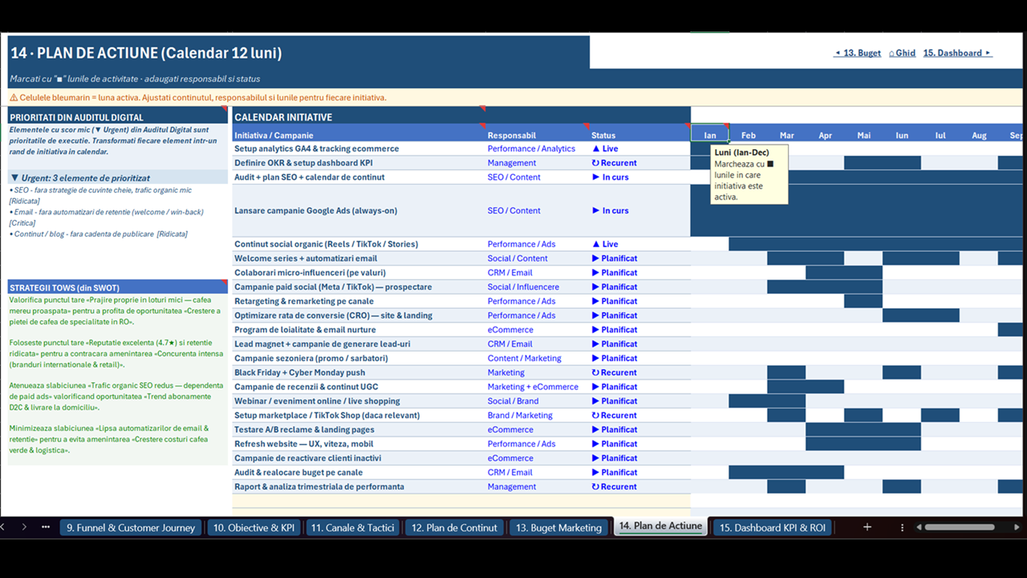
Task: Follow the 13. Buget back link
Action: coord(858,53)
